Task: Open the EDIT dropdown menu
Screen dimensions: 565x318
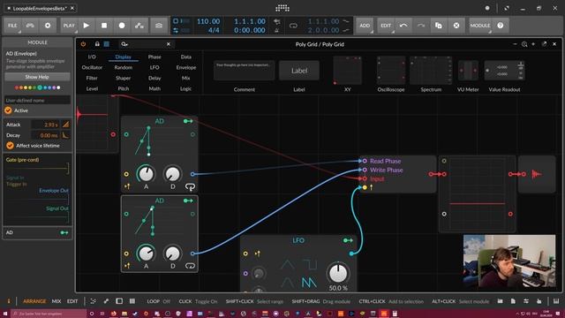Action: coord(386,26)
